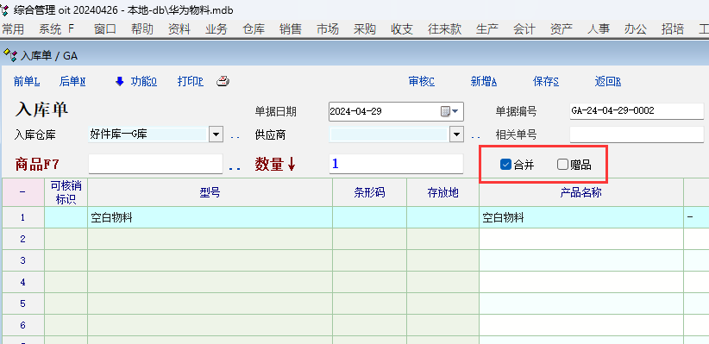Click the blue down arrow beside 功能O
This screenshot has height=344, width=709.
119,81
